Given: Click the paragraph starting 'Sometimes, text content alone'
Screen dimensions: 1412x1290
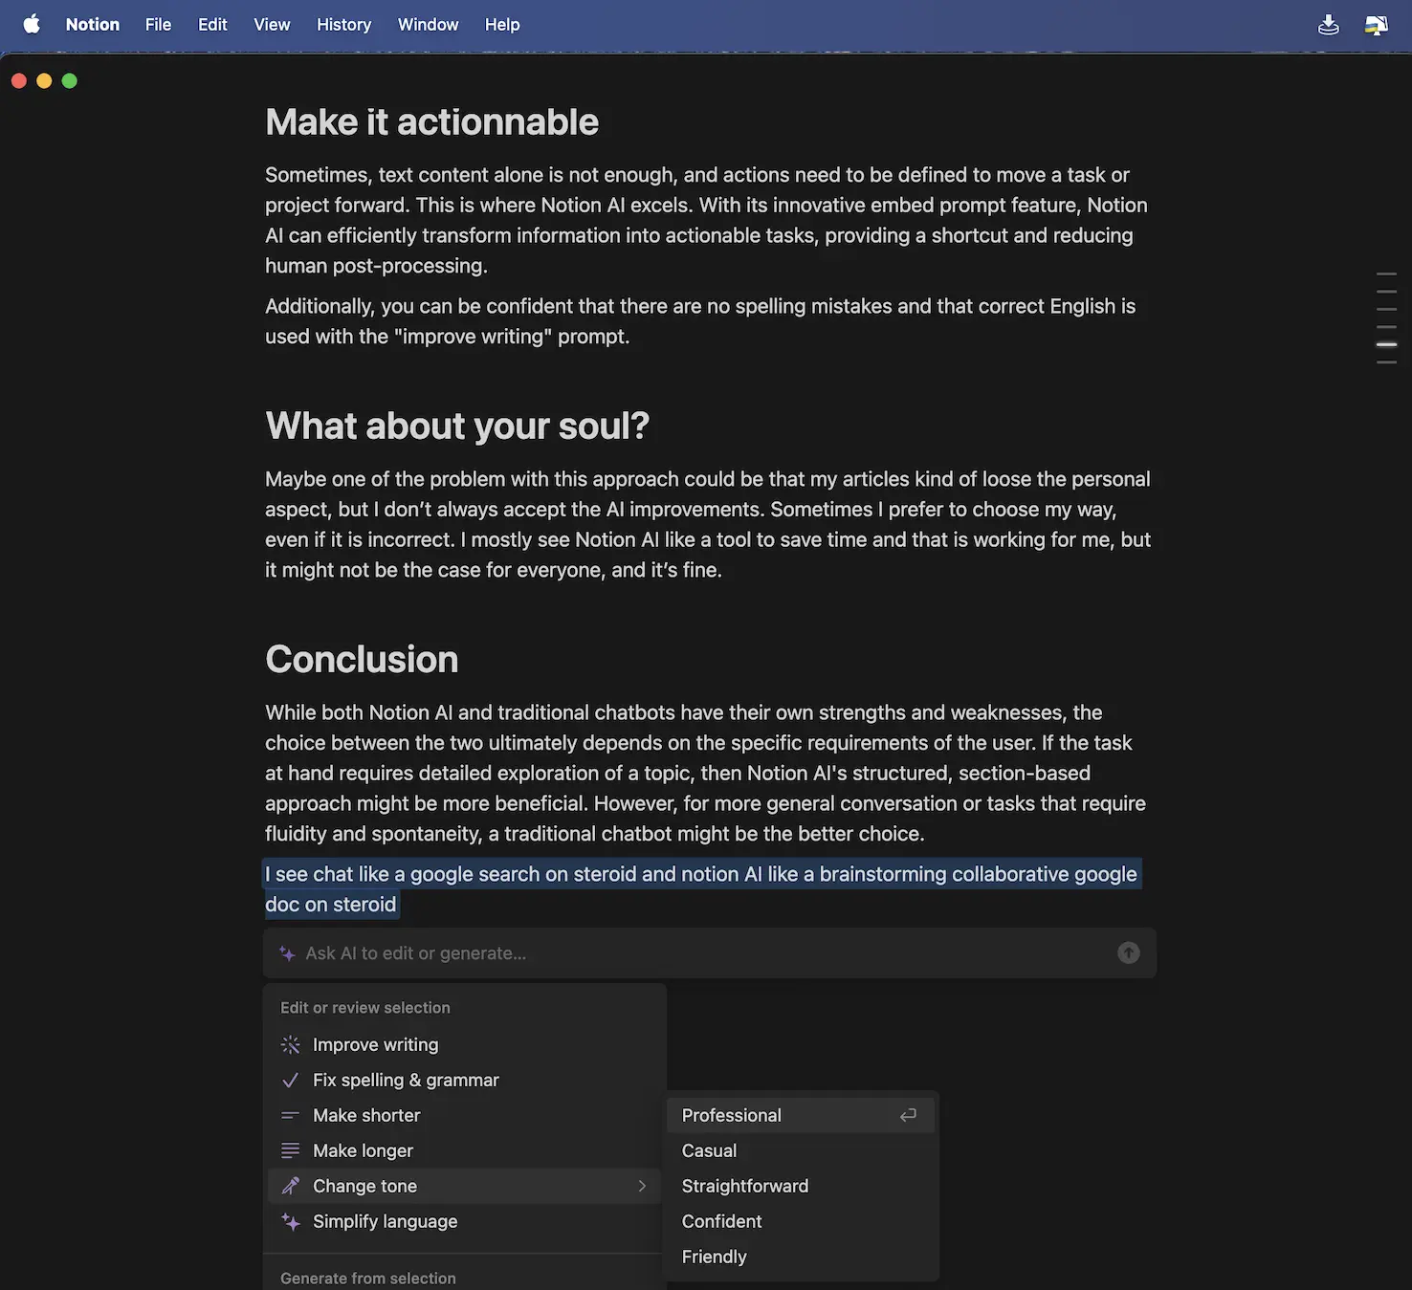Looking at the screenshot, I should point(706,220).
